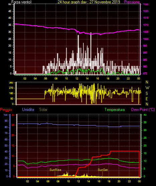Click the 985 pressure axis value
The width and height of the screenshot is (156, 186).
[145, 60]
